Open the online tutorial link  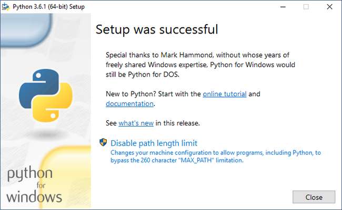click(x=224, y=94)
